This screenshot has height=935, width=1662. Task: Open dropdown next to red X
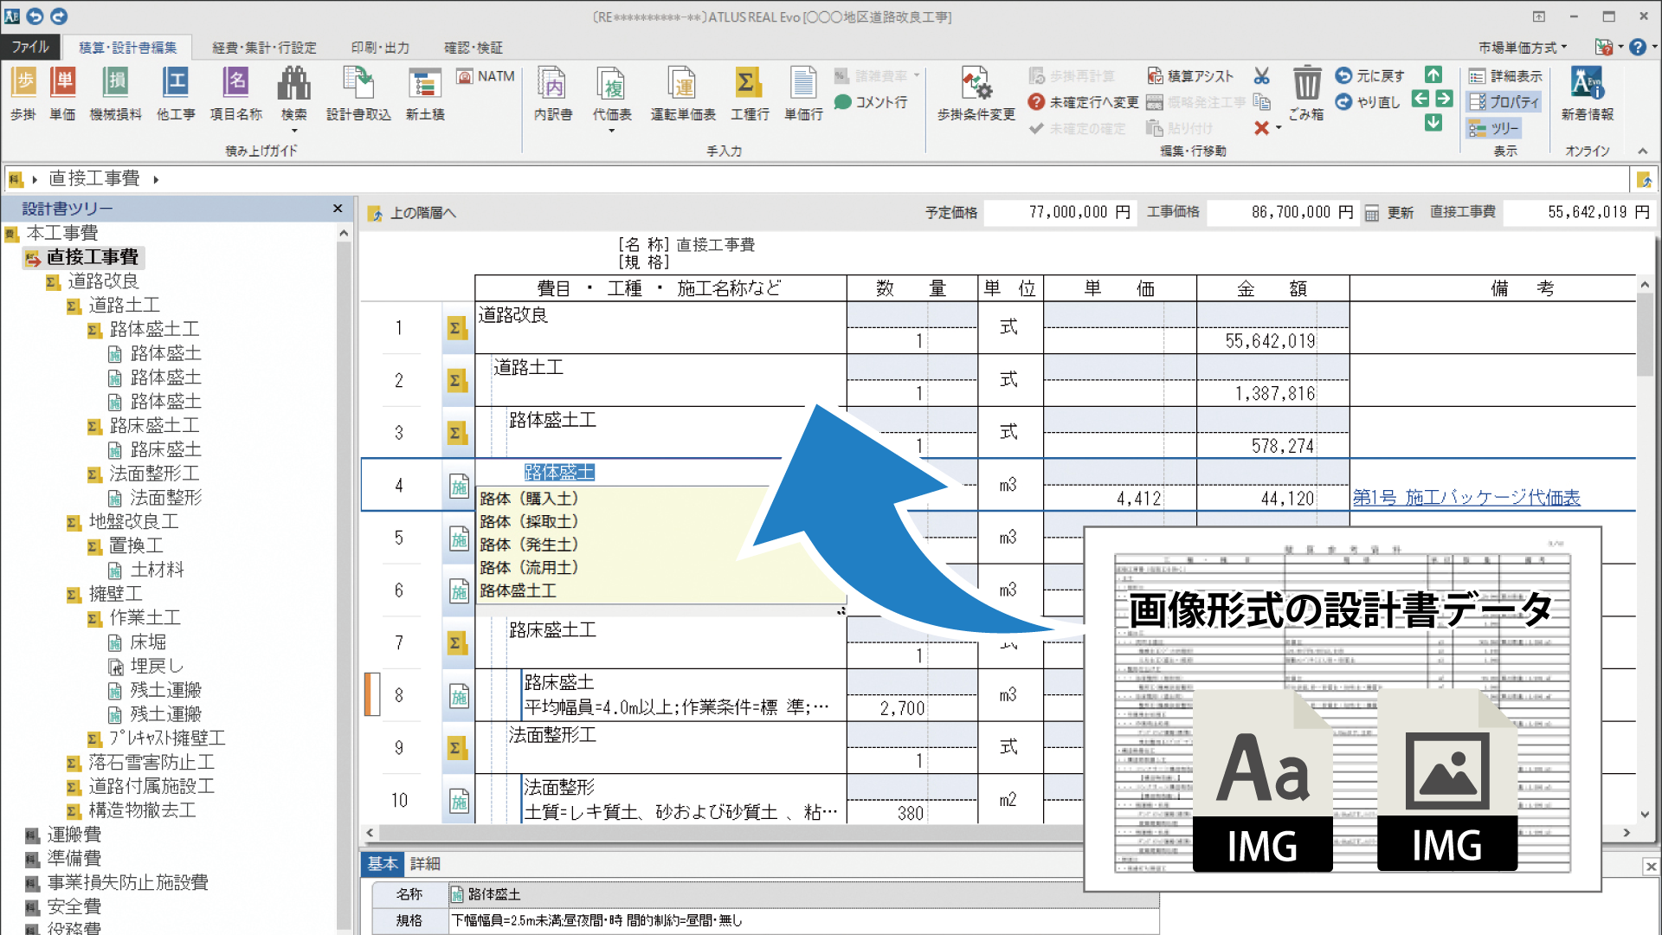(1279, 128)
